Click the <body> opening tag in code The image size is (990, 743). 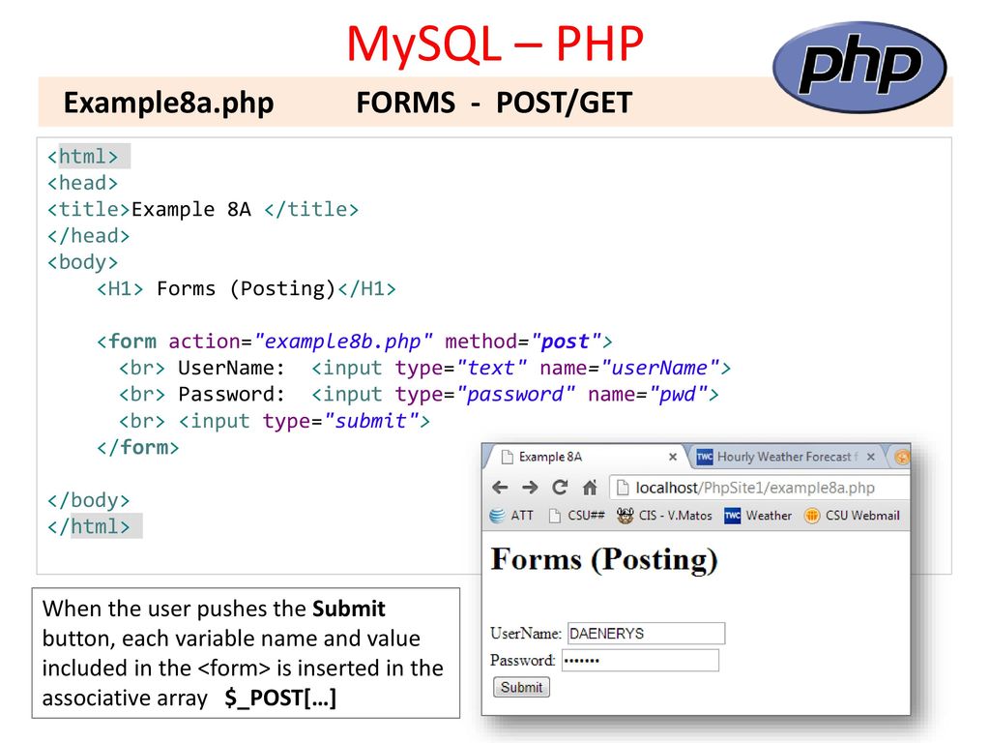pyautogui.click(x=83, y=262)
